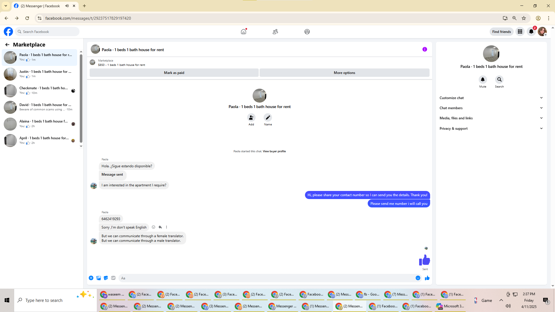Expand Media, files and links section
This screenshot has height=312, width=555.
click(491, 118)
